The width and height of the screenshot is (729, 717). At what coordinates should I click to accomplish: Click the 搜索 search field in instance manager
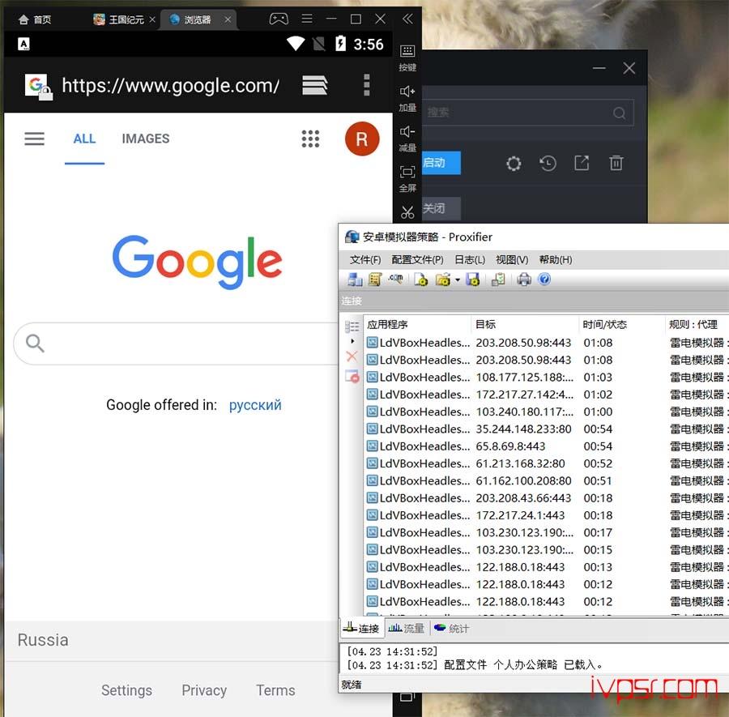point(527,112)
